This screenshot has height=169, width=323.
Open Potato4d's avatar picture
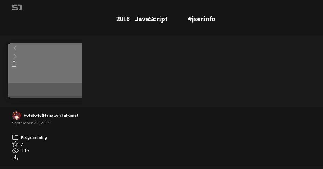point(16,115)
